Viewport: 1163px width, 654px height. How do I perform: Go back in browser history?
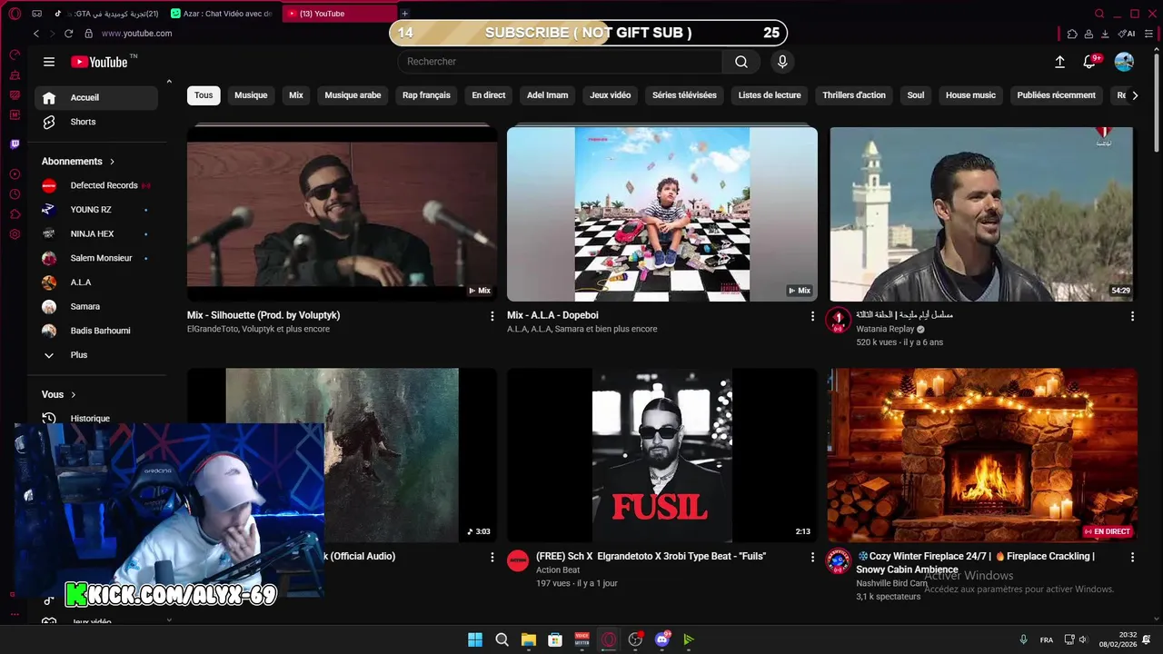pos(36,34)
